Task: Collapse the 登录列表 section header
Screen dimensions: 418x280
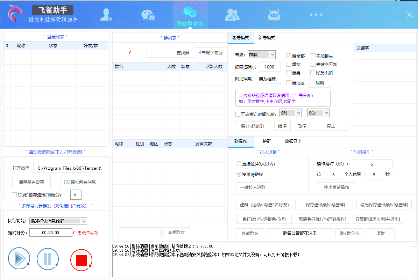Action: click(56, 37)
